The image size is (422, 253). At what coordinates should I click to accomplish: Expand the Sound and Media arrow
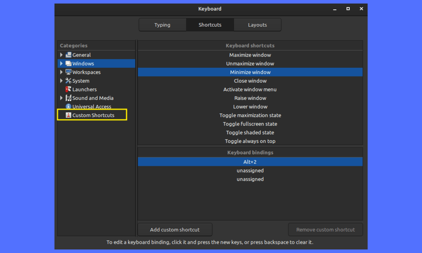pos(61,98)
